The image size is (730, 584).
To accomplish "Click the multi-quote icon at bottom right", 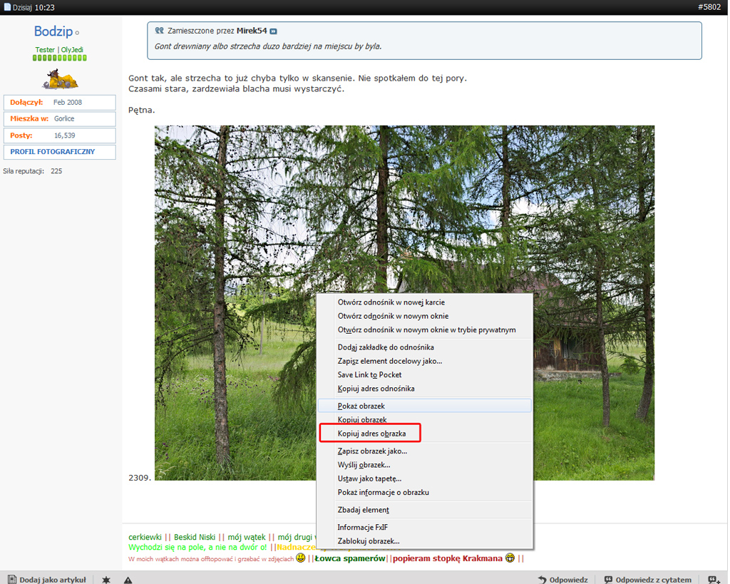I will [714, 580].
